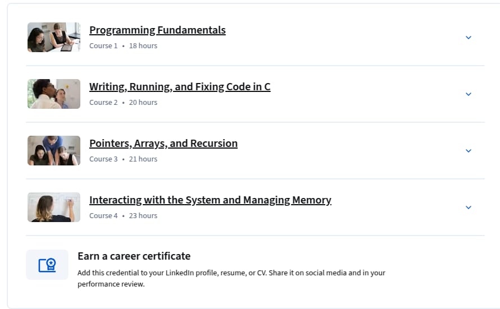
Task: Expand the Interacting with the System chevron
Action: coord(468,207)
